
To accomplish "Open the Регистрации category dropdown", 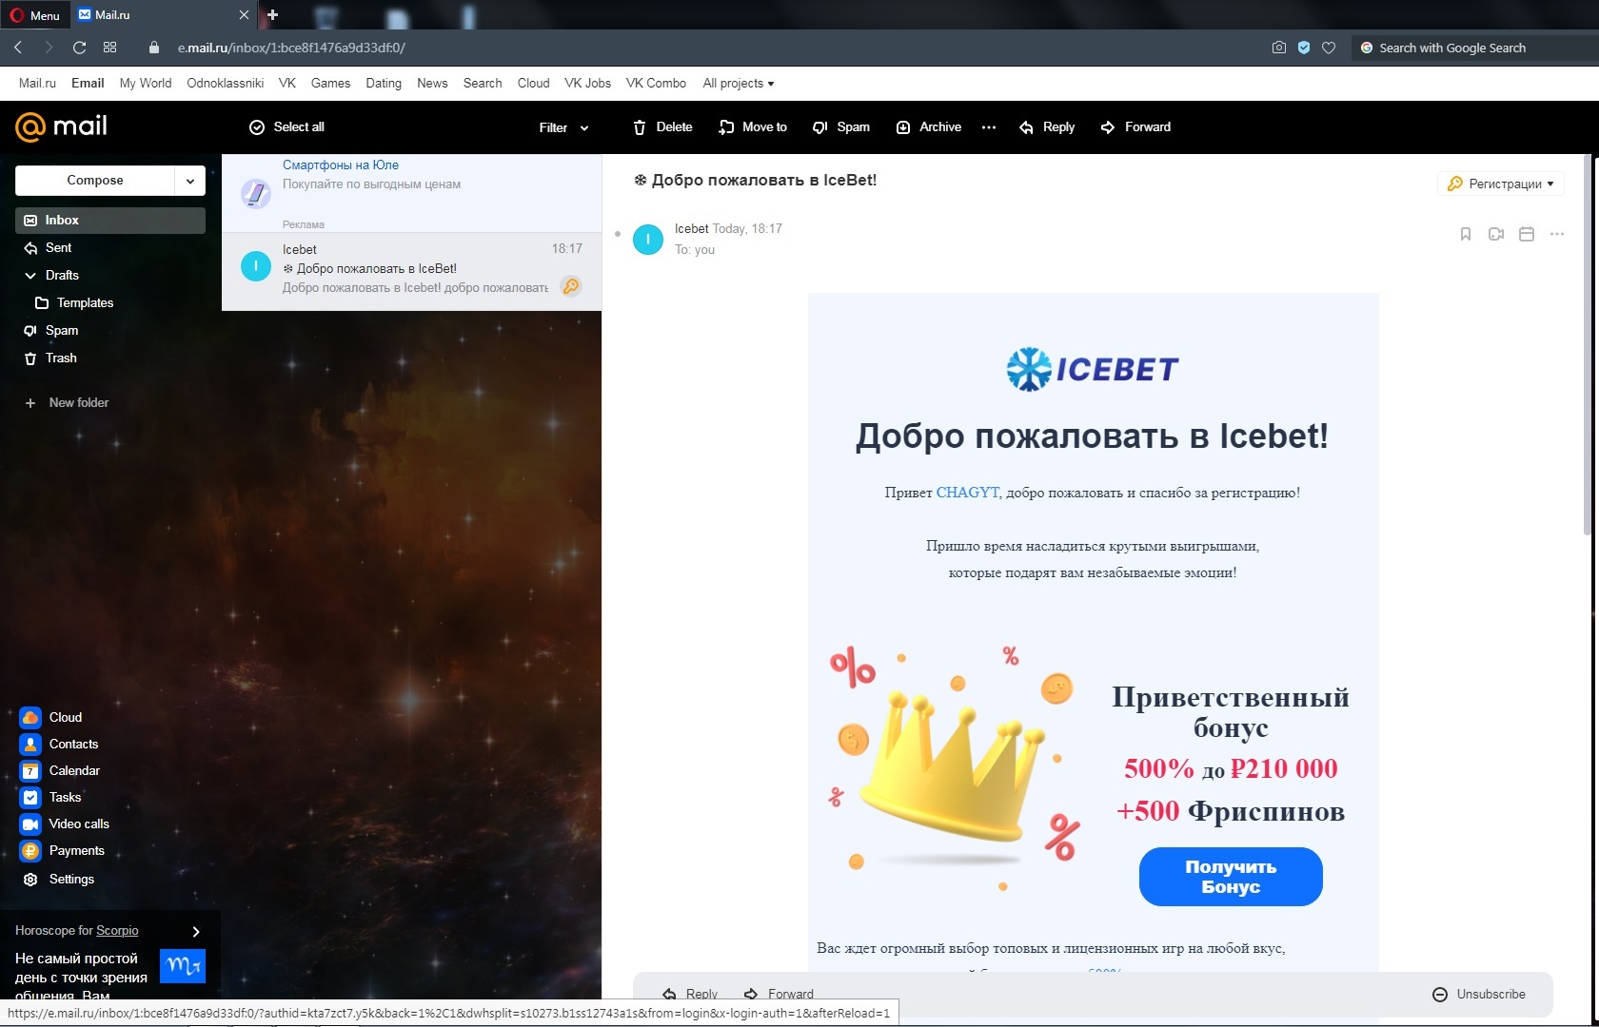I will tap(1501, 184).
